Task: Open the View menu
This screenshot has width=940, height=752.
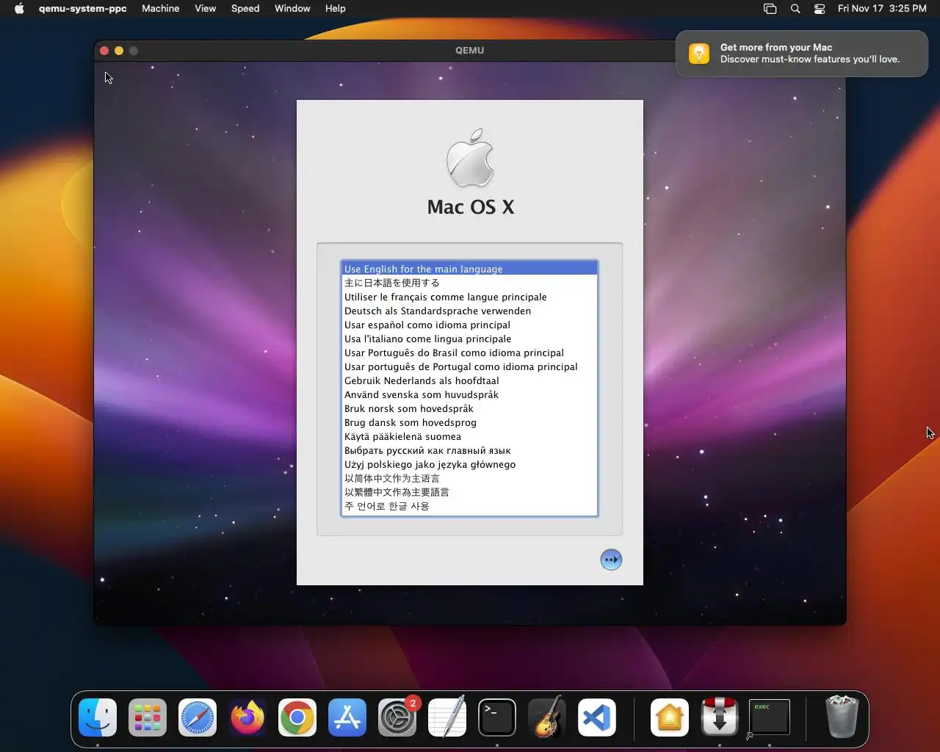Action: (205, 9)
